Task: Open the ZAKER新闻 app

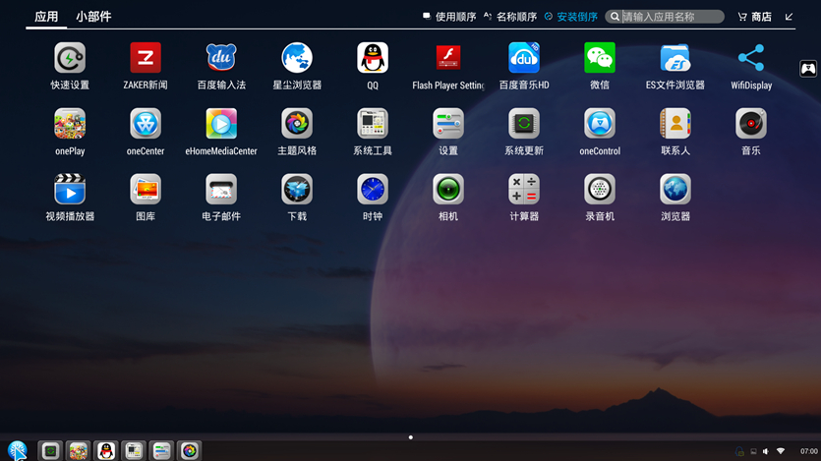Action: 146,58
